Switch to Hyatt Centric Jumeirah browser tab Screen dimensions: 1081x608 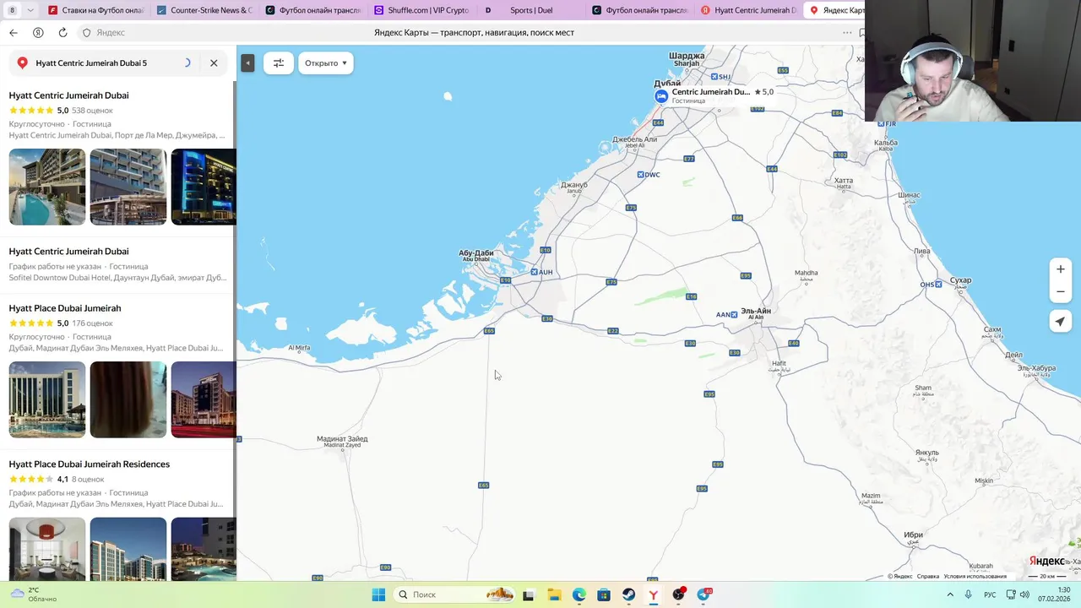coord(747,10)
